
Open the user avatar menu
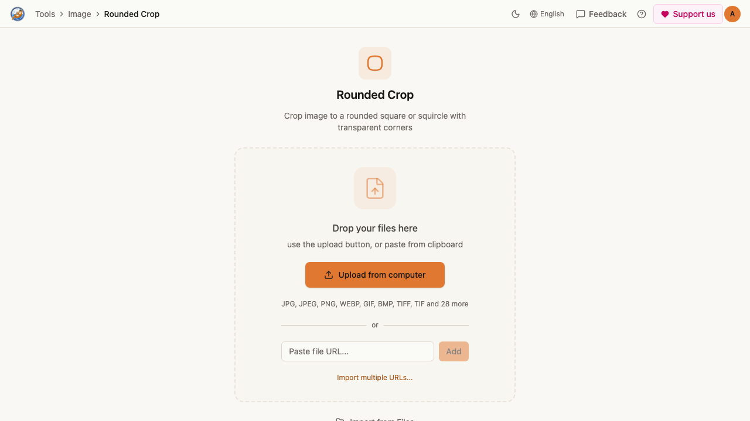(732, 14)
